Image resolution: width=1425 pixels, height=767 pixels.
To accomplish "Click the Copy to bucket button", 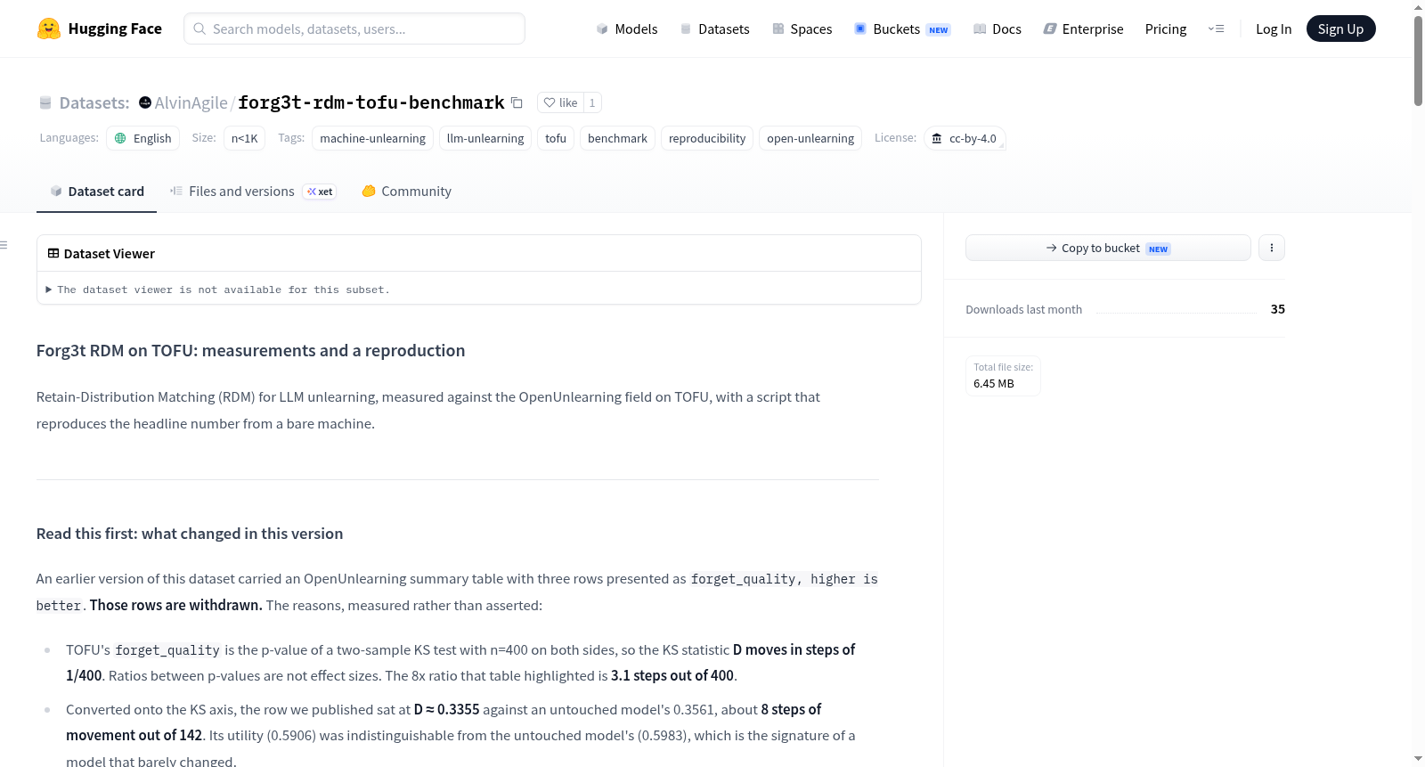I will (x=1108, y=248).
